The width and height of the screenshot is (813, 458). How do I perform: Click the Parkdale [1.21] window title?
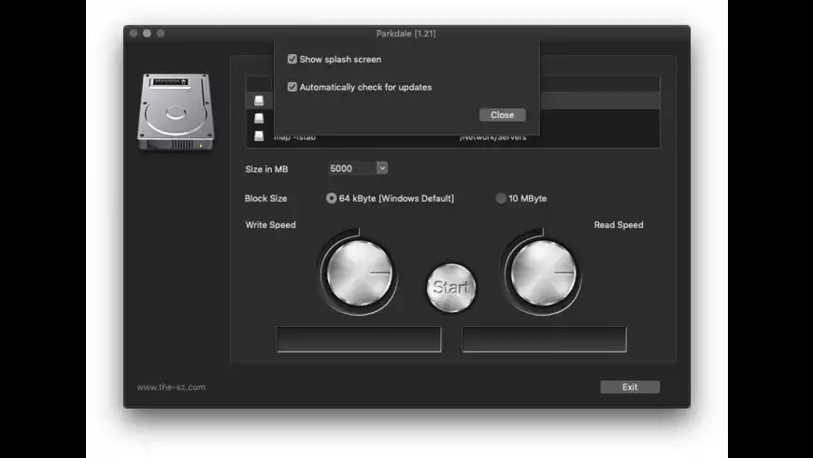(x=406, y=34)
